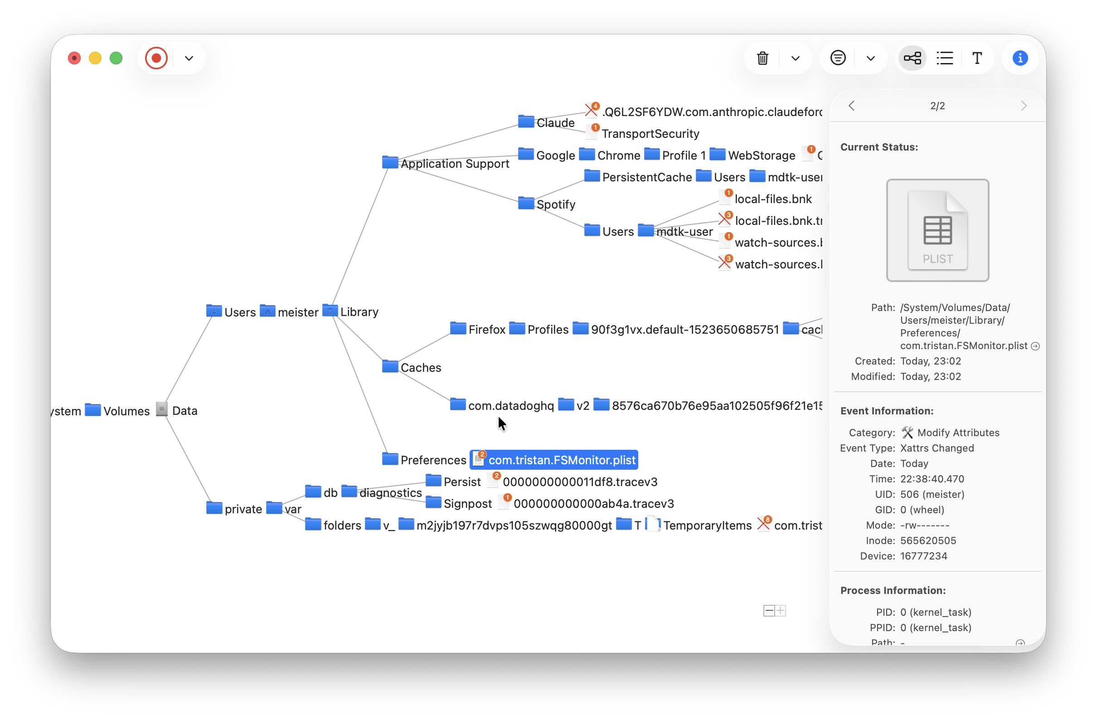
Task: Click the Spotify folder node
Action: click(547, 204)
